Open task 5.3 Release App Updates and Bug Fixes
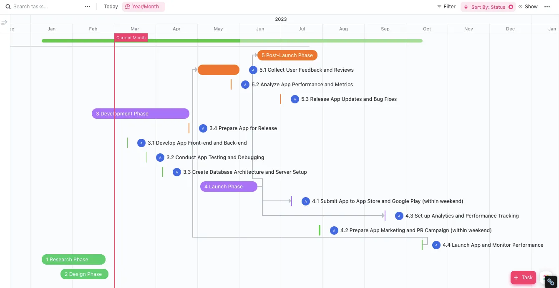 [349, 99]
